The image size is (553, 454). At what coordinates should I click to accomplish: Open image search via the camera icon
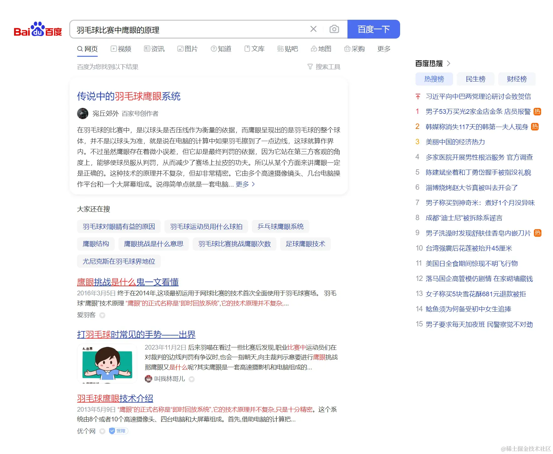point(334,29)
